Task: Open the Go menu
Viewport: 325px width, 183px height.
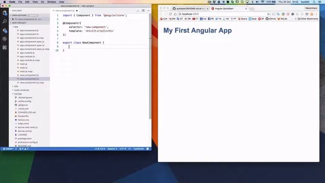Action: (43, 2)
